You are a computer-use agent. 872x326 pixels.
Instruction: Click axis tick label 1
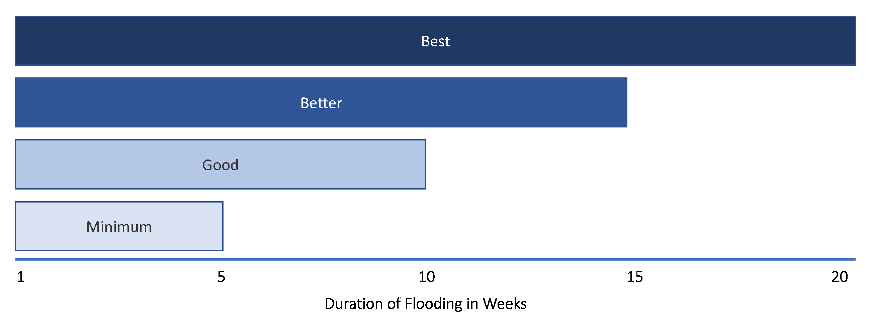pyautogui.click(x=21, y=277)
